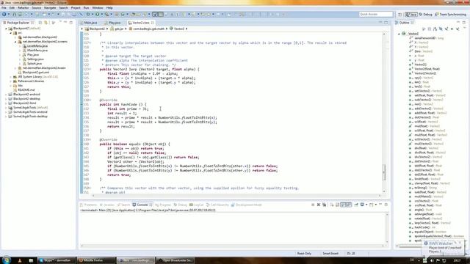Select hashCode() in the Outline view
Image resolution: width=470 pixels, height=264 pixels.
click(x=422, y=227)
